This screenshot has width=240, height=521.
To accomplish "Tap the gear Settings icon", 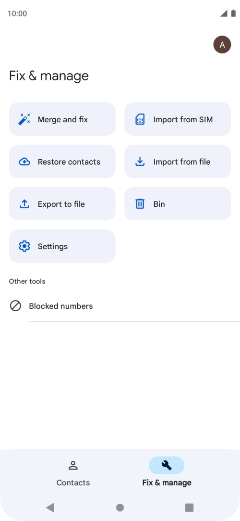I will (24, 246).
